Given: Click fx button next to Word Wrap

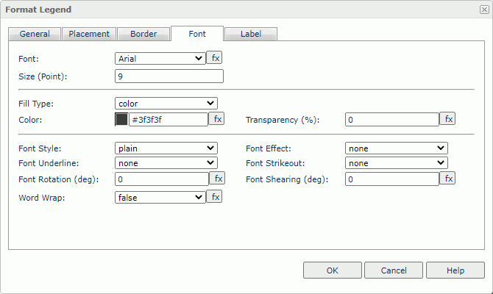Looking at the screenshot, I should (213, 197).
